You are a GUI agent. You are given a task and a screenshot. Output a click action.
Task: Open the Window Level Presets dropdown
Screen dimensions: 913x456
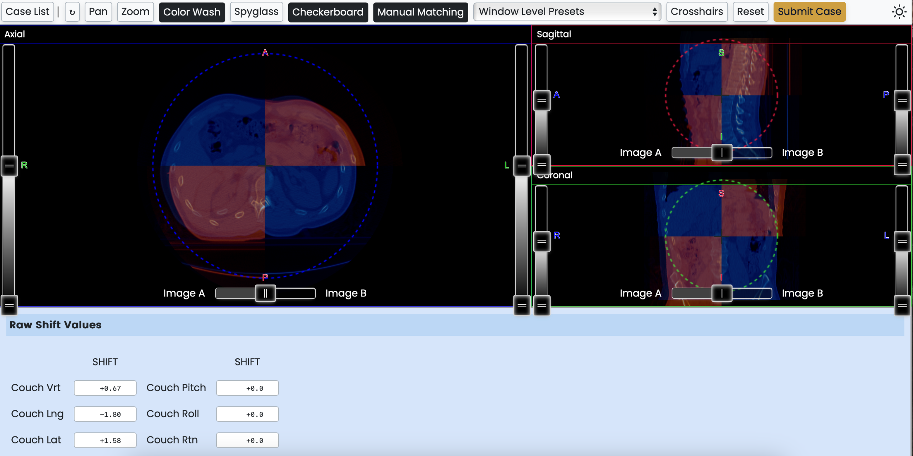[x=566, y=12]
